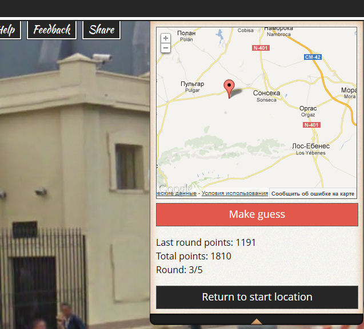The height and width of the screenshot is (329, 364).
Task: Click the upper N-401 road badge
Action: tap(261, 48)
